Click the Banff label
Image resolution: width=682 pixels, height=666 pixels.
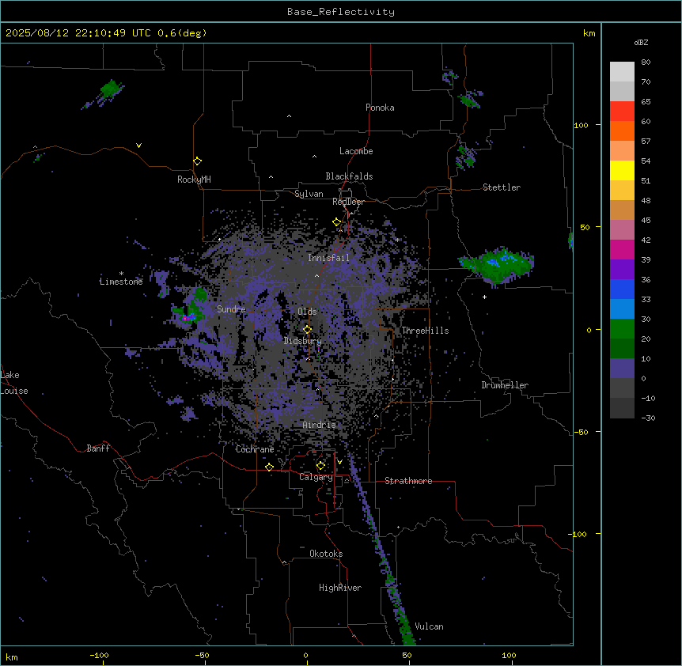coord(98,448)
